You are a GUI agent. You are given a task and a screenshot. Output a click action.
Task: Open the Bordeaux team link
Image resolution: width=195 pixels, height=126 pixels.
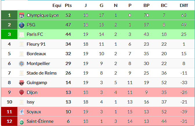tap(36, 54)
